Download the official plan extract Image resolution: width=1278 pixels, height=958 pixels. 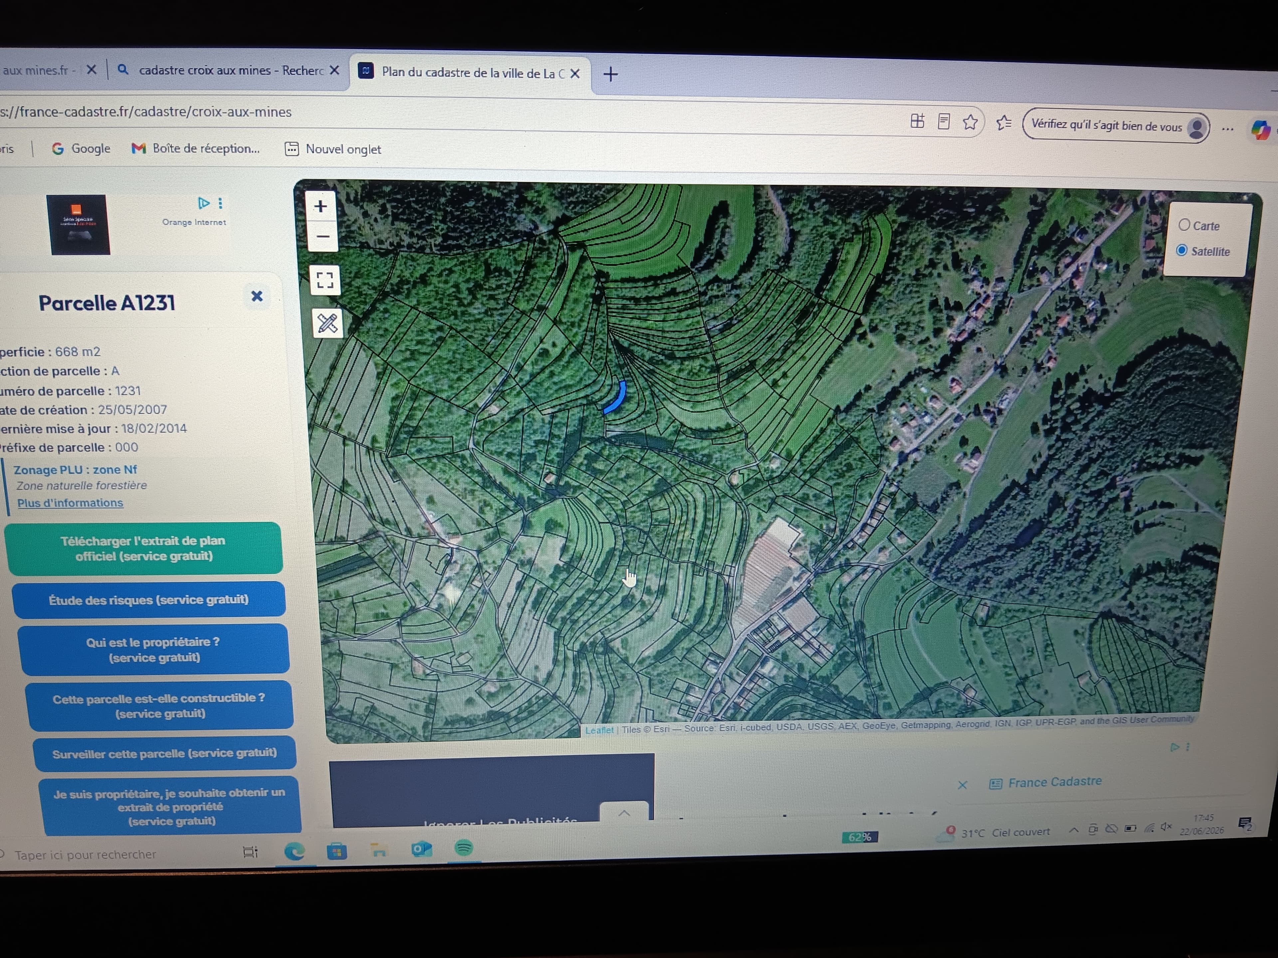143,548
